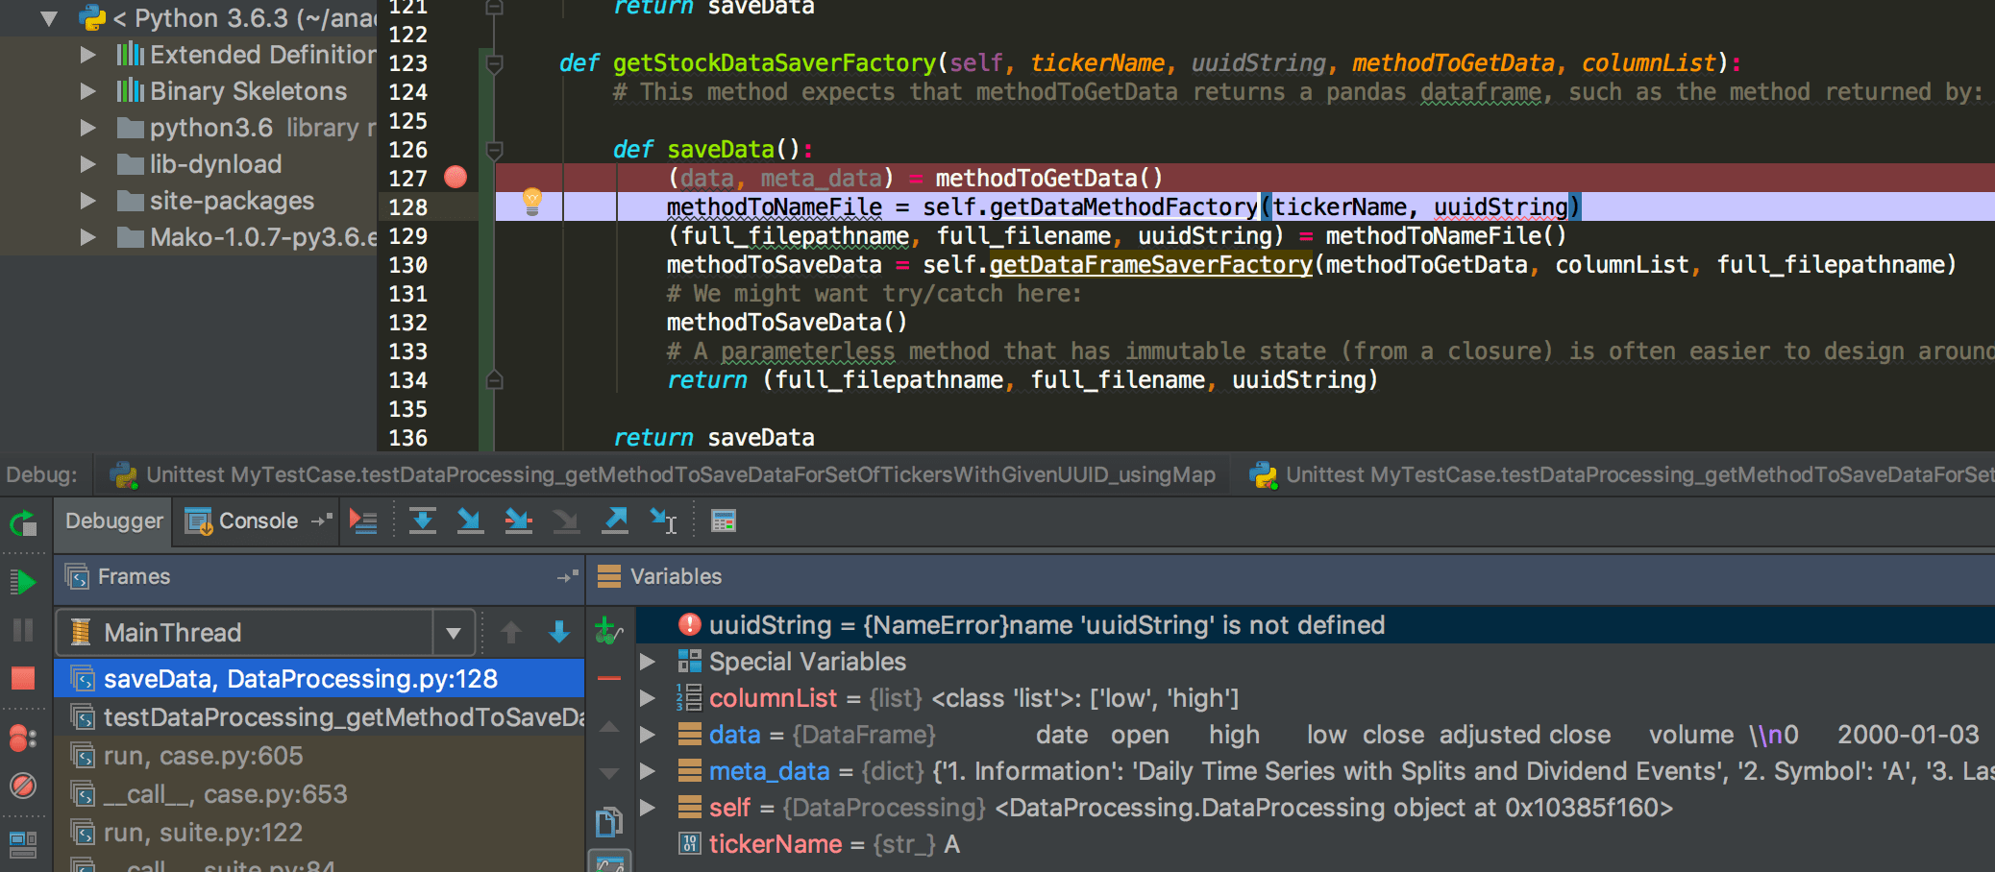Move watch up with the gray up arrow
Viewport: 1995px width, 872px height.
point(609,727)
